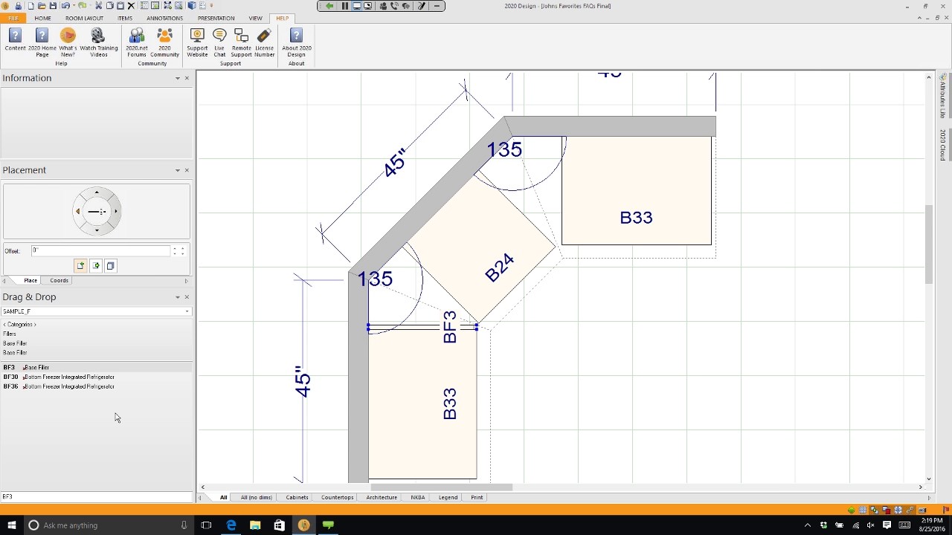Toggle the grid icon in status bar

863,510
